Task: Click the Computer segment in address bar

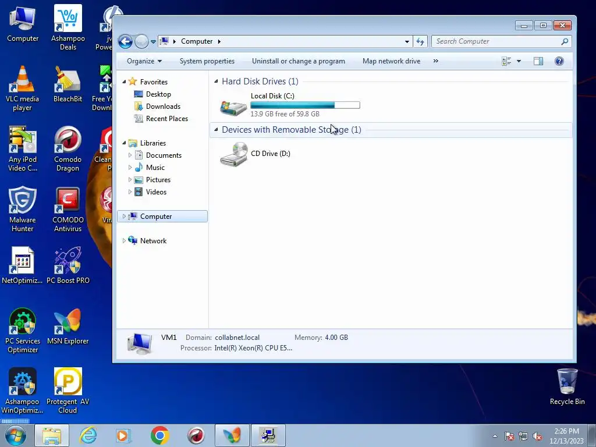Action: (197, 41)
